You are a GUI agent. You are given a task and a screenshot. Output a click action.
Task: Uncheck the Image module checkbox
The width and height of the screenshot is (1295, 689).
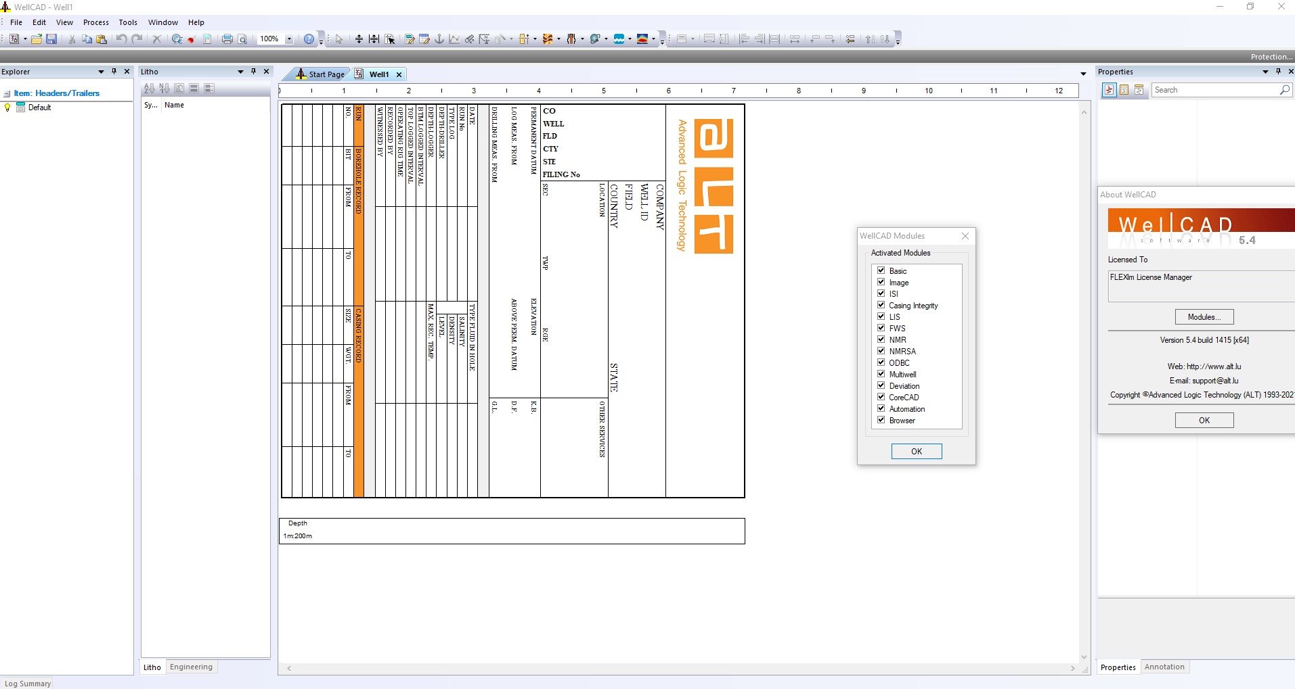(x=881, y=282)
